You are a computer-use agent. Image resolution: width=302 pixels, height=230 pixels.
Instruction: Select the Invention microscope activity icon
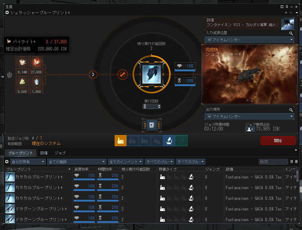pyautogui.click(x=169, y=141)
